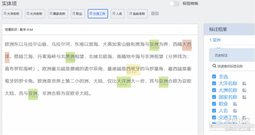Select the 大洋名称 entity label button
This screenshot has height=135, width=255.
point(12,14)
